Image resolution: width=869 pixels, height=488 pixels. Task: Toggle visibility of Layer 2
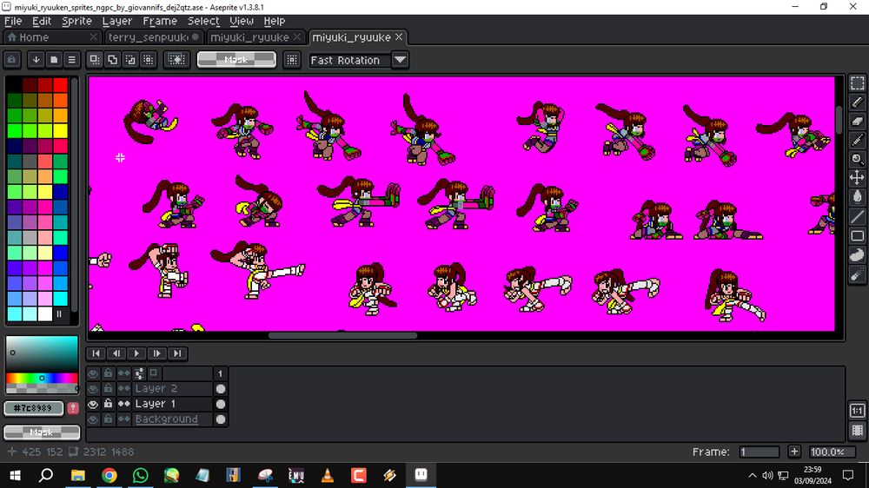(x=93, y=389)
